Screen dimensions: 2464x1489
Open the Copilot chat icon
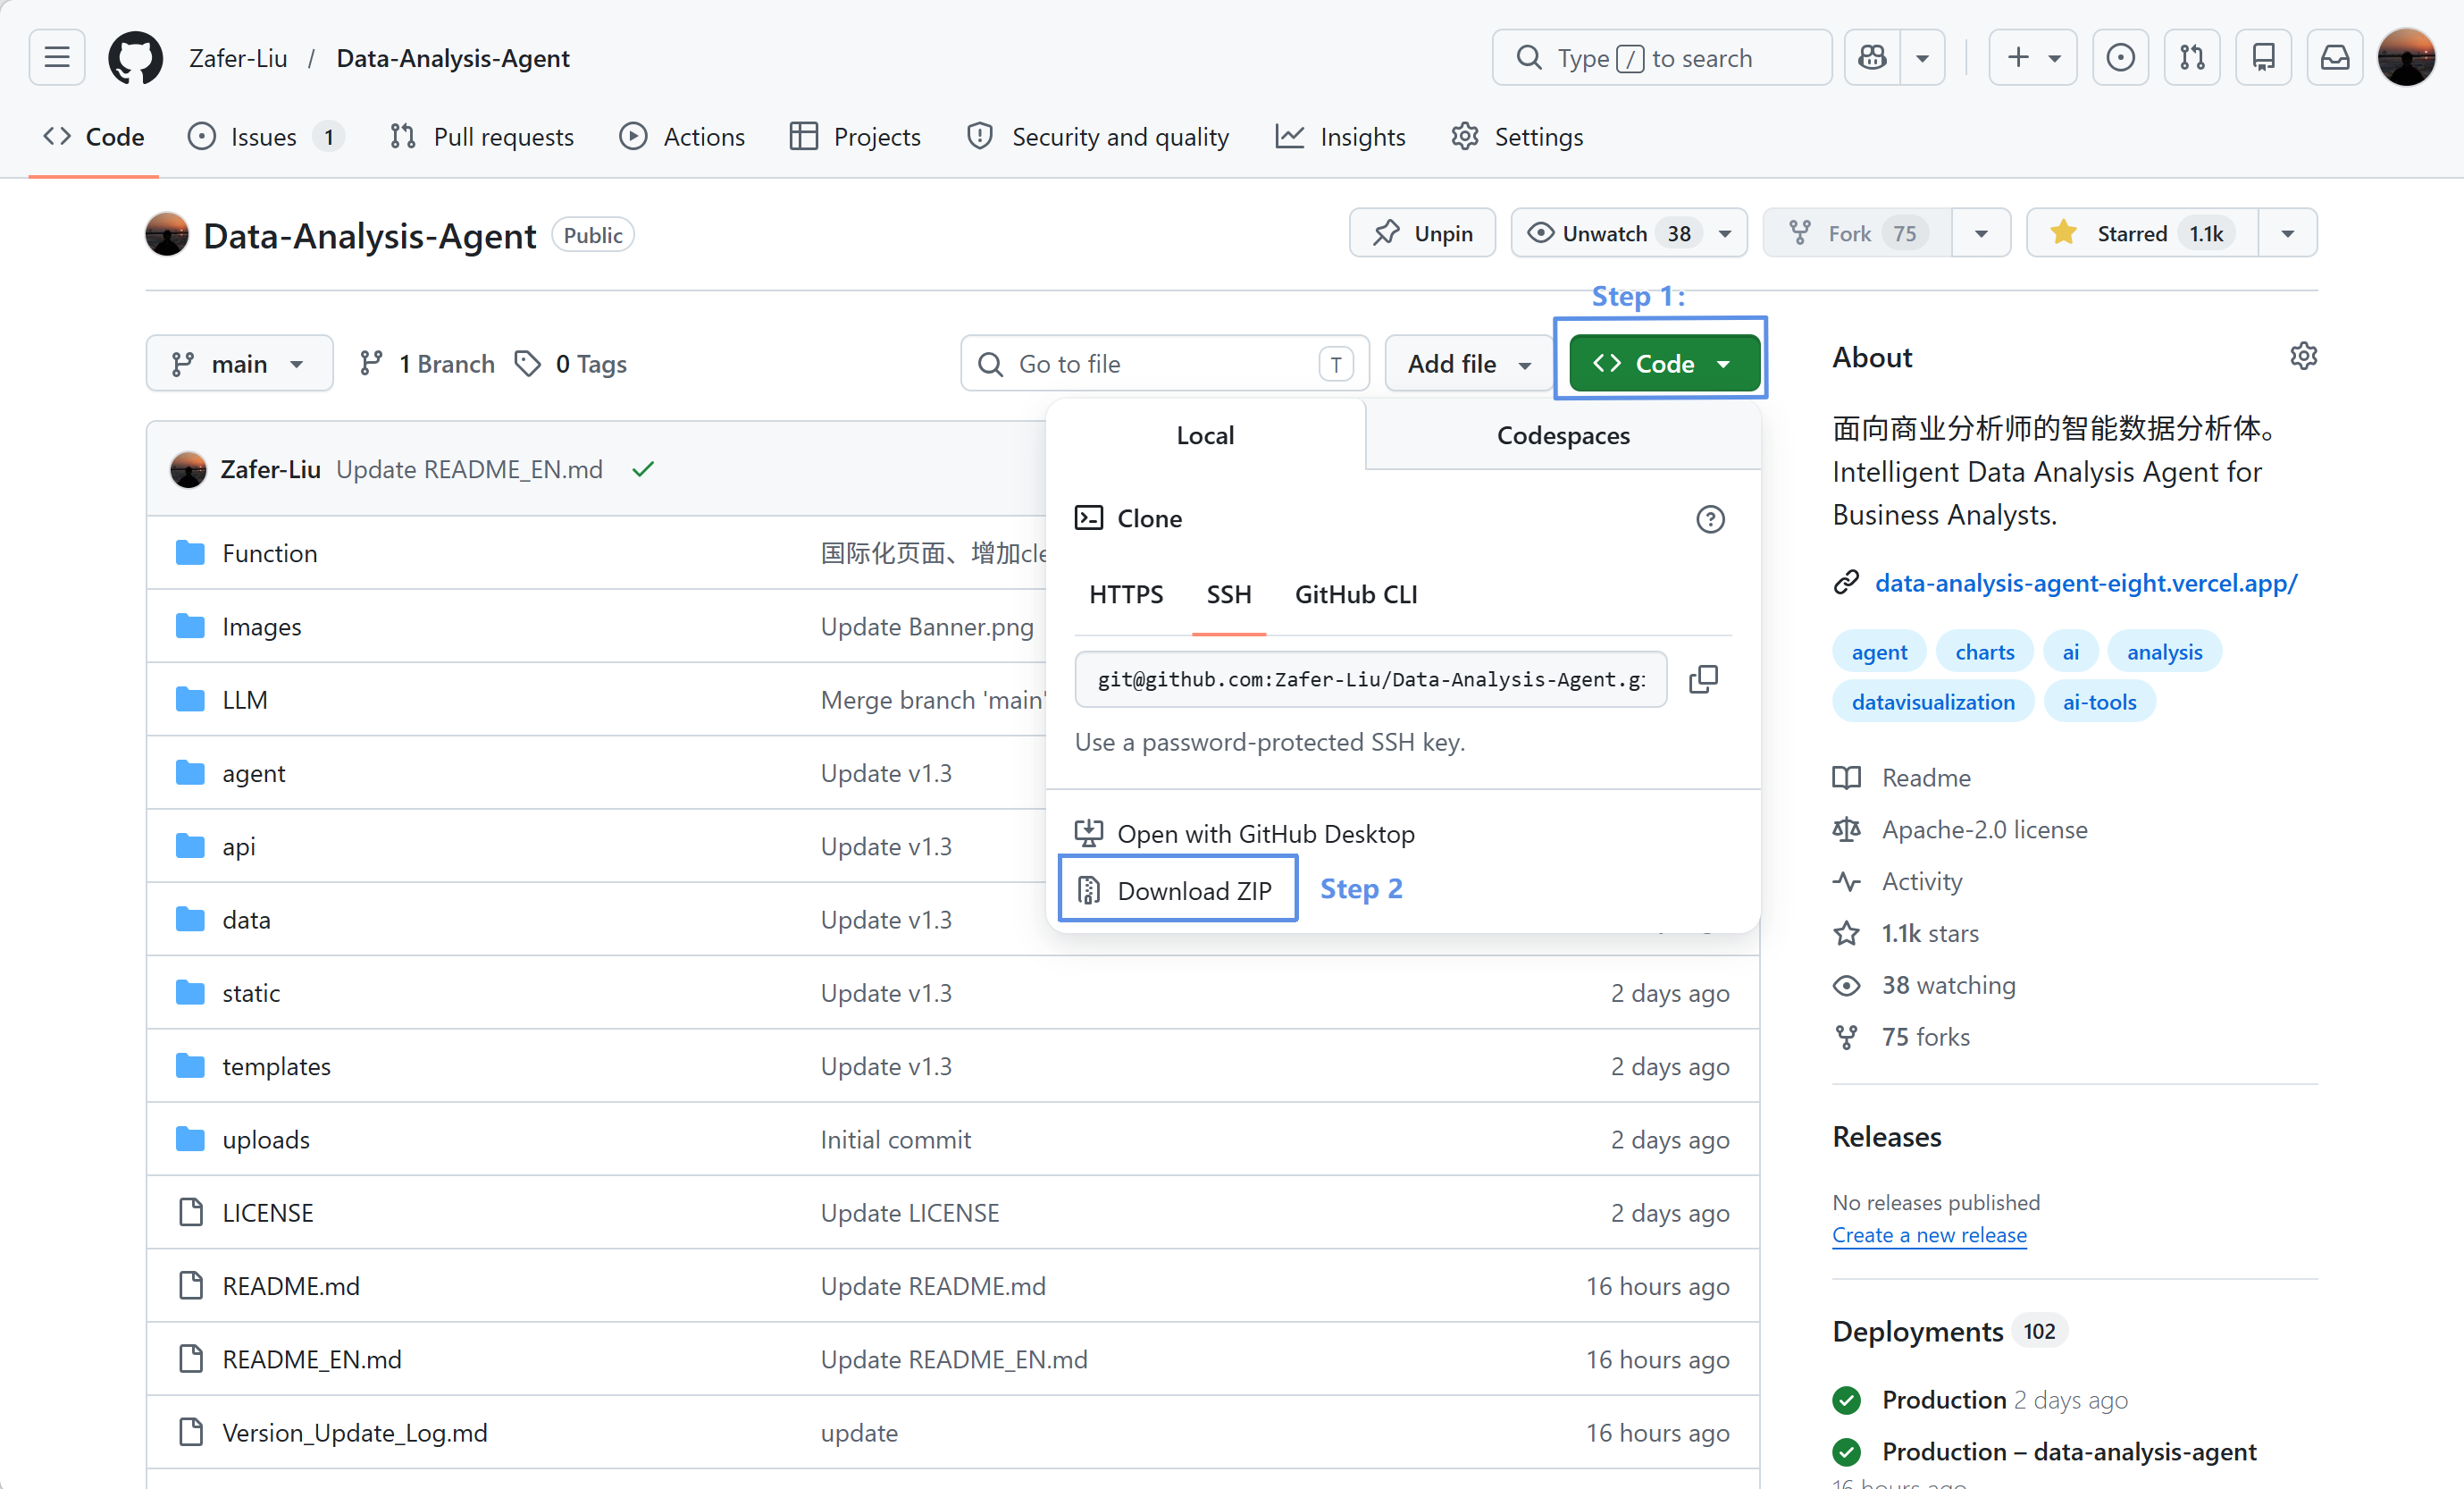pos(1872,58)
